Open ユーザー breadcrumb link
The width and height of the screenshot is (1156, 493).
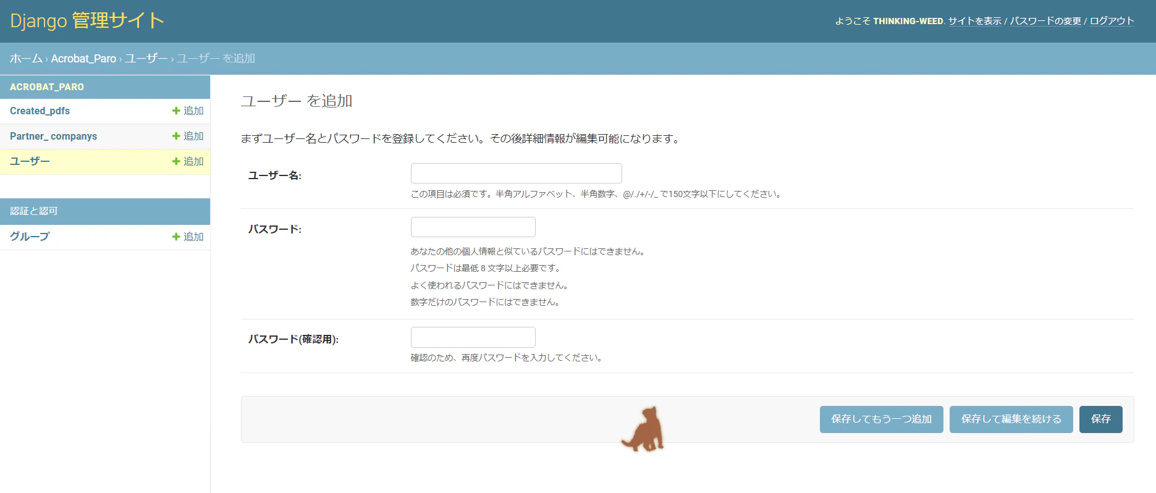[146, 59]
